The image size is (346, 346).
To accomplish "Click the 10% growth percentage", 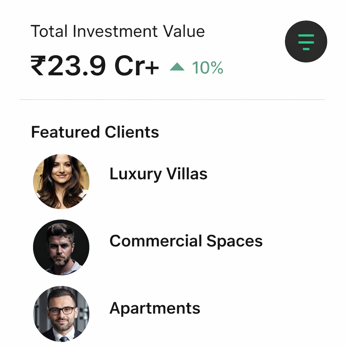I will 207,68.
